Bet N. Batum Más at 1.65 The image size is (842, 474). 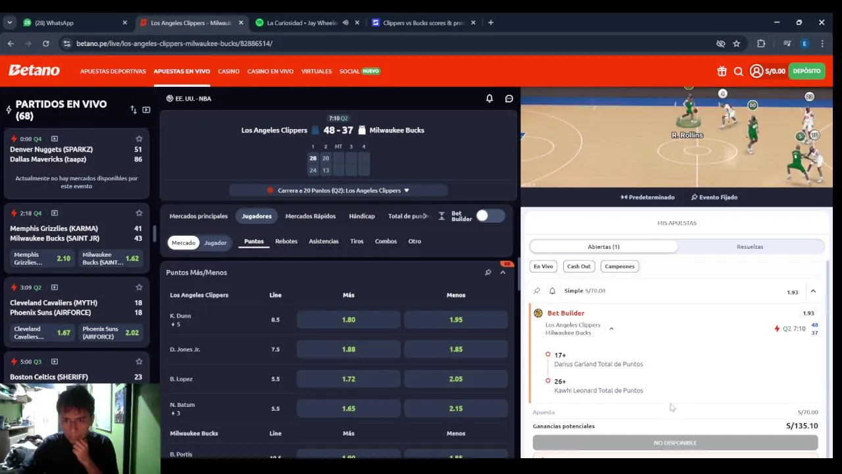click(x=349, y=409)
